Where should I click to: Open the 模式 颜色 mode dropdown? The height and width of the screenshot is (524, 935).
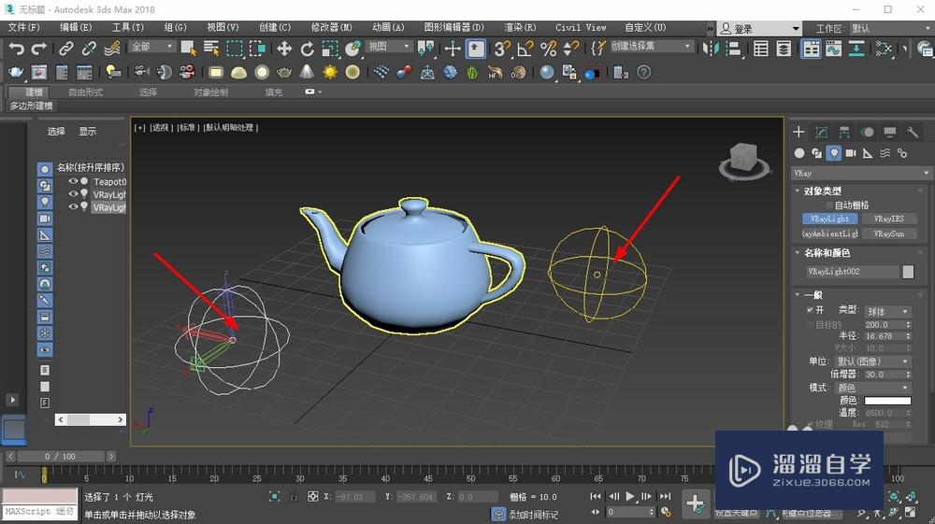coord(874,388)
